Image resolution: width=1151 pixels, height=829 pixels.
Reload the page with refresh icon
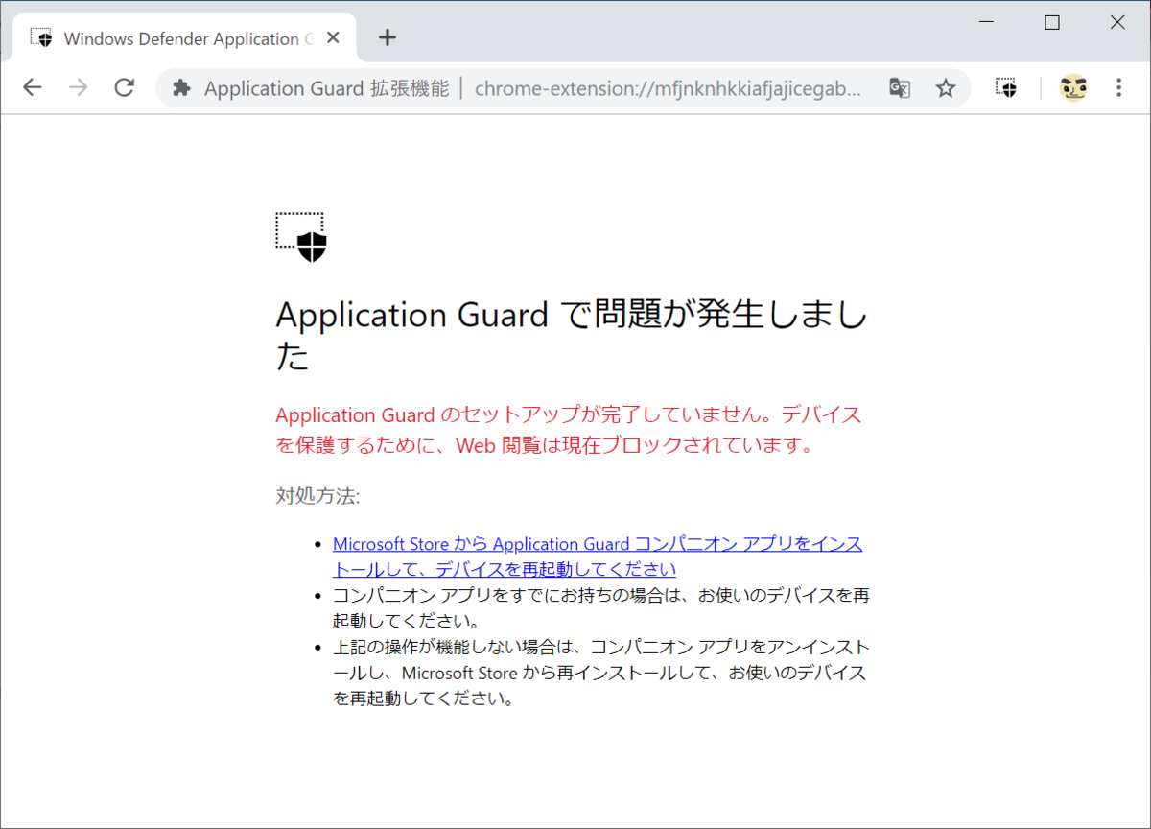click(124, 88)
